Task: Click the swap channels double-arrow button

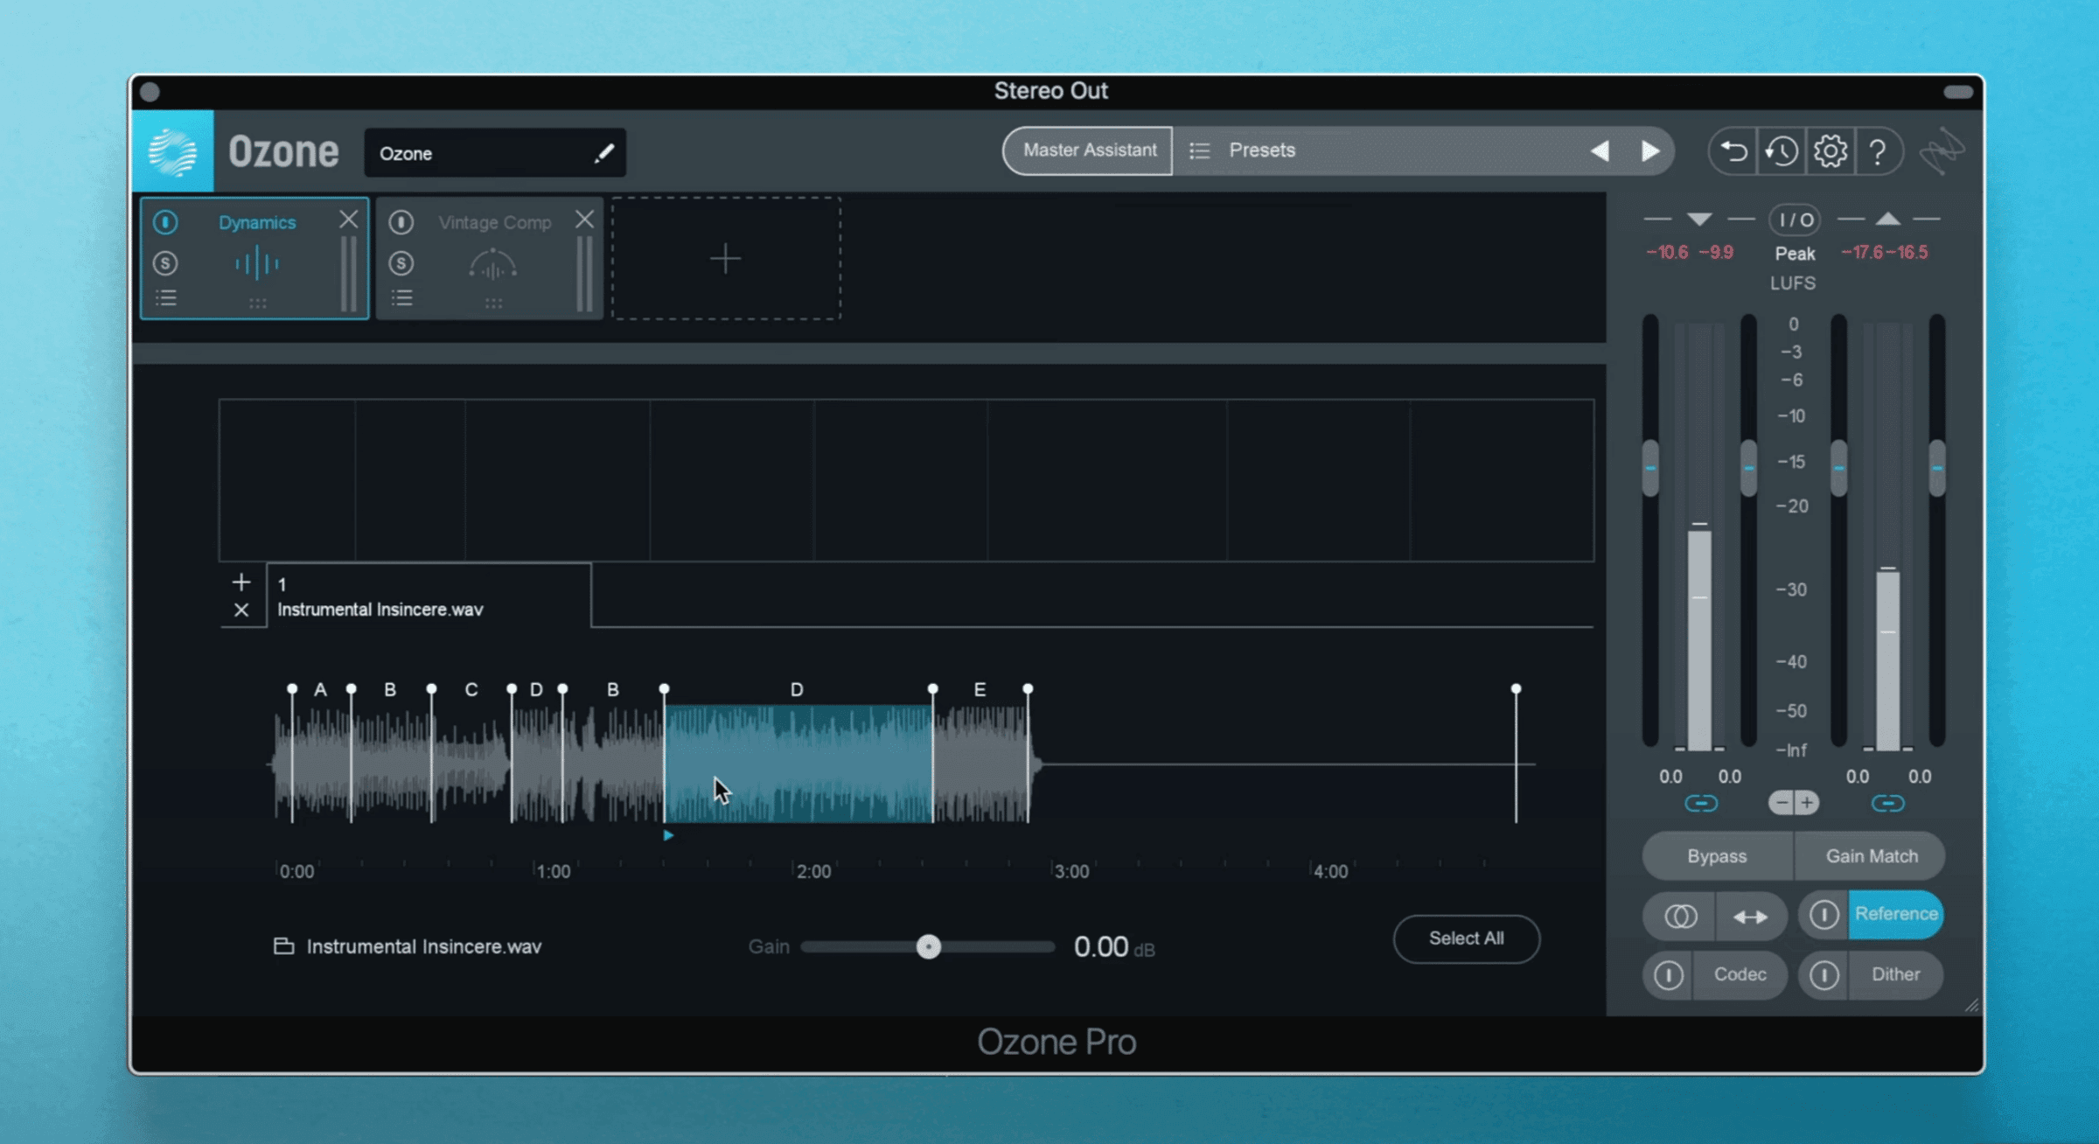Action: point(1751,916)
